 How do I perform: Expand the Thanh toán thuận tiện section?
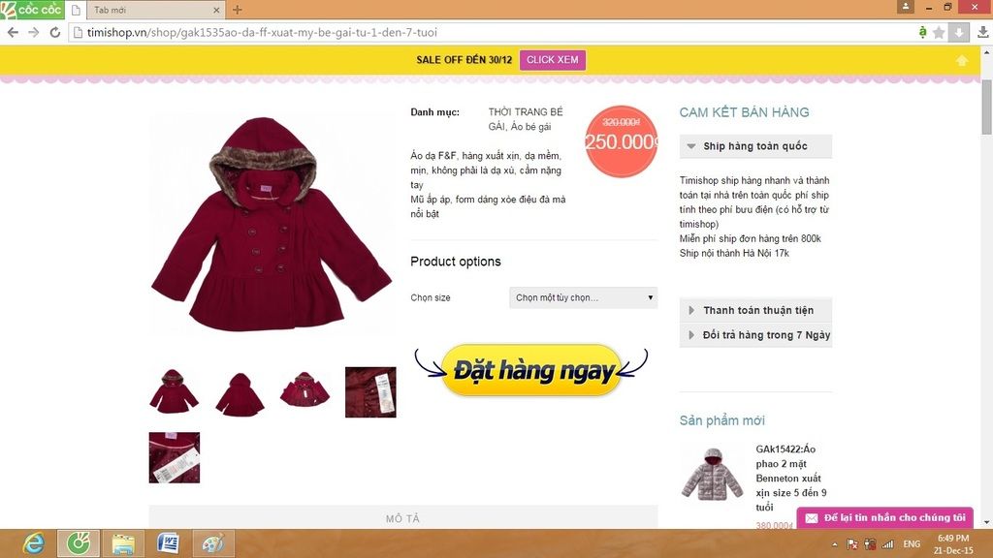tap(755, 310)
